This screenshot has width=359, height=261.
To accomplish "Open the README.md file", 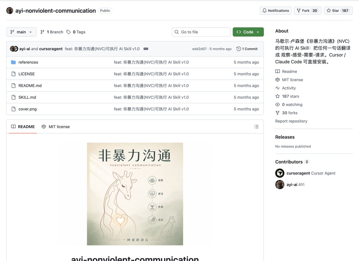I will (x=30, y=85).
